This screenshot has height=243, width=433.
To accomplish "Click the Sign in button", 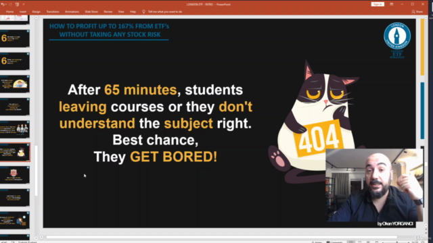I will [378, 4].
